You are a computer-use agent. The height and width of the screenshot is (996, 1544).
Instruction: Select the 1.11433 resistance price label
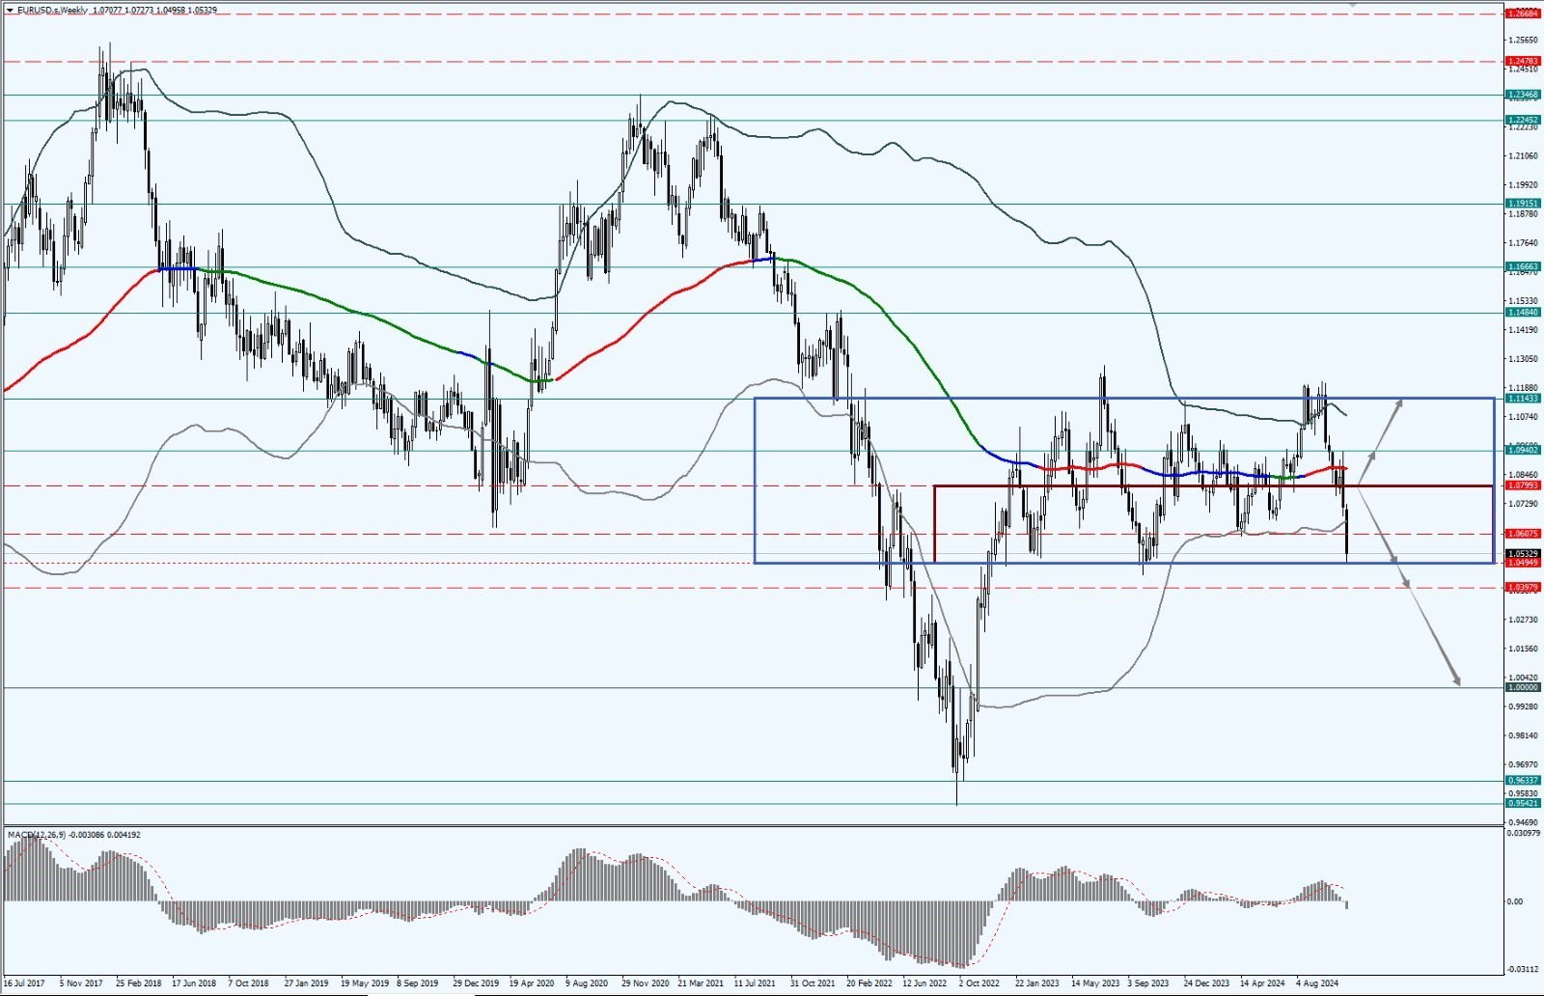[1522, 398]
